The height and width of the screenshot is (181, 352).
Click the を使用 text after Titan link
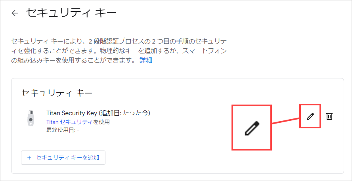pyautogui.click(x=101, y=122)
